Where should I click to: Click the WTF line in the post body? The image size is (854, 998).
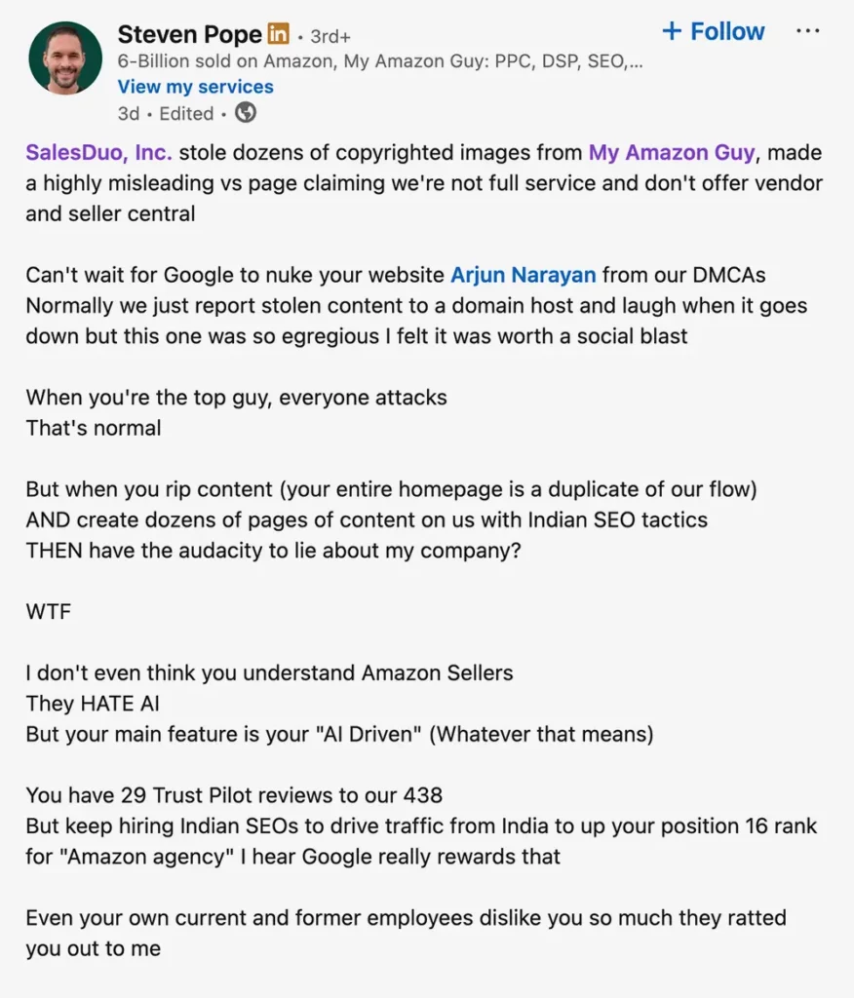click(47, 612)
